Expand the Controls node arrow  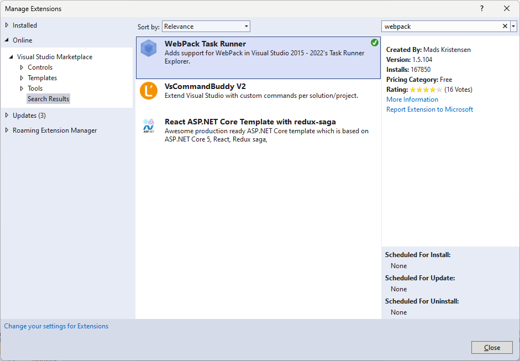(22, 67)
